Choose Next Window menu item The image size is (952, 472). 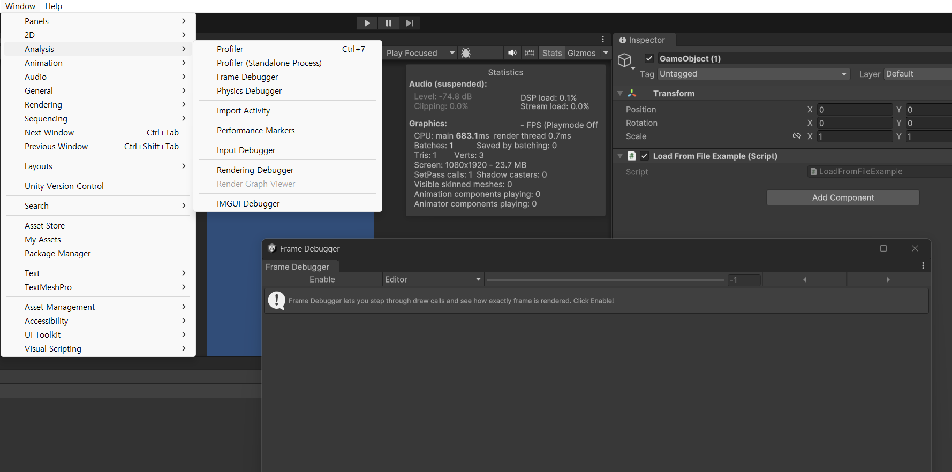pyautogui.click(x=98, y=132)
